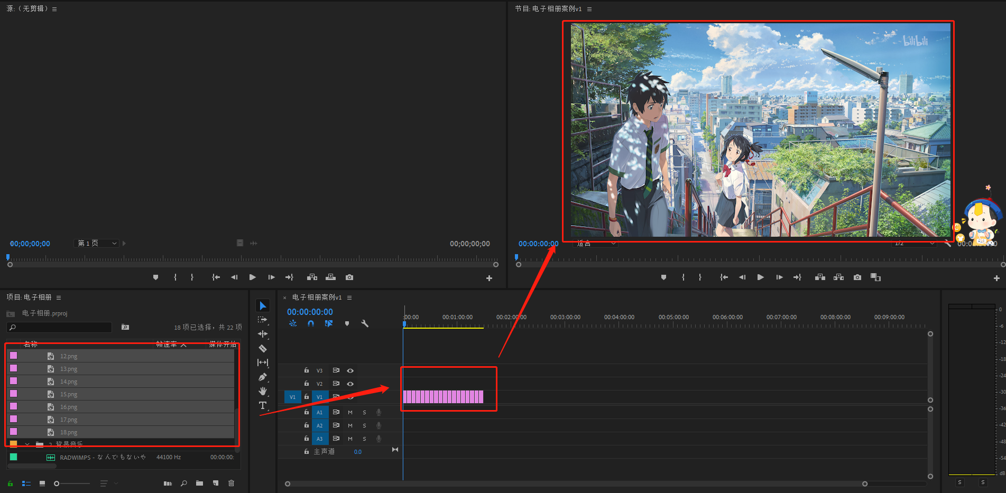Click Extract button in Program monitor
The height and width of the screenshot is (493, 1006).
click(x=838, y=277)
